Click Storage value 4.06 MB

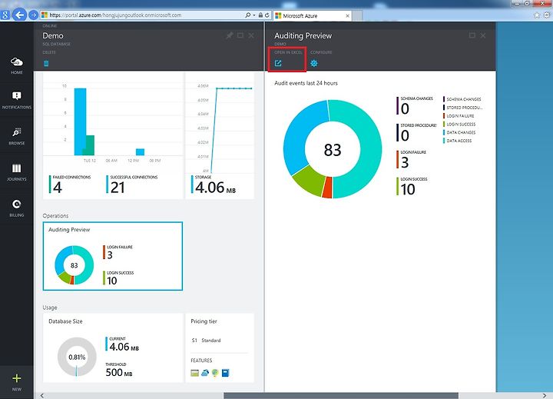coord(216,188)
